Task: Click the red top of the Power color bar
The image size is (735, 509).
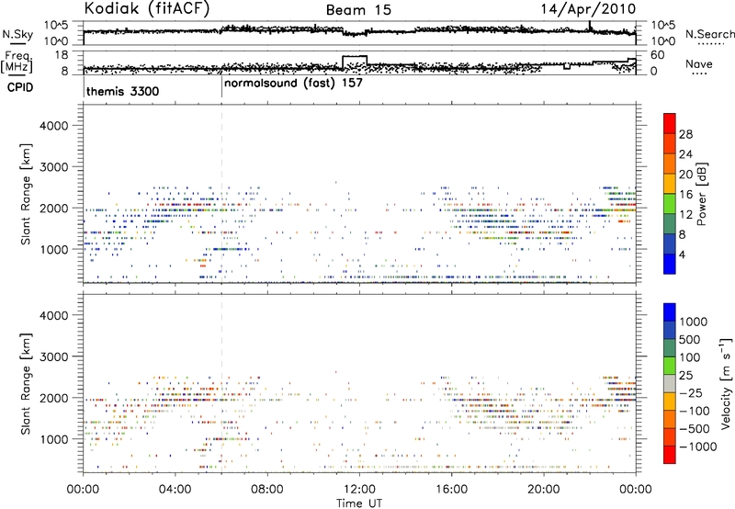Action: 670,123
